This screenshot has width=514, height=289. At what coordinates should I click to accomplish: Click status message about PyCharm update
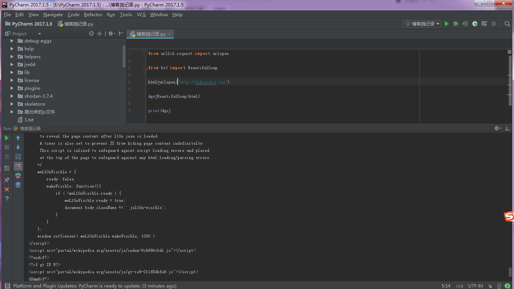[94, 286]
